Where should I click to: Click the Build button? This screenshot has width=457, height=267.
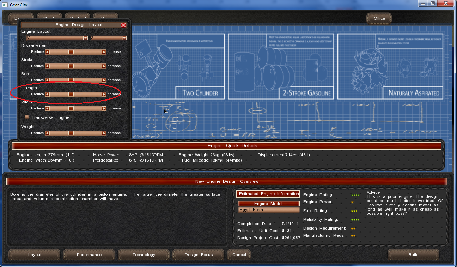coord(413,255)
